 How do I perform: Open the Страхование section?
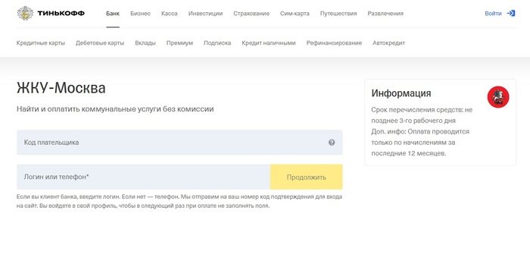251,14
